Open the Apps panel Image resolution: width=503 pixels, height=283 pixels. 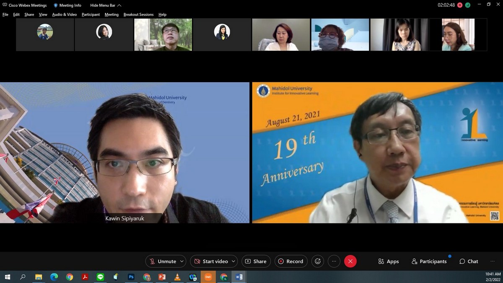click(x=388, y=261)
